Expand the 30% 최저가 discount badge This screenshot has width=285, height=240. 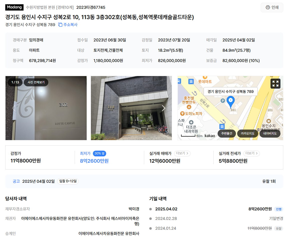click(99, 153)
